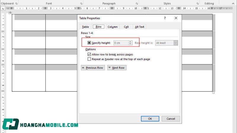Open the Paragraph dialog launcher
The image size is (237, 133).
pyautogui.click(x=137, y=4)
